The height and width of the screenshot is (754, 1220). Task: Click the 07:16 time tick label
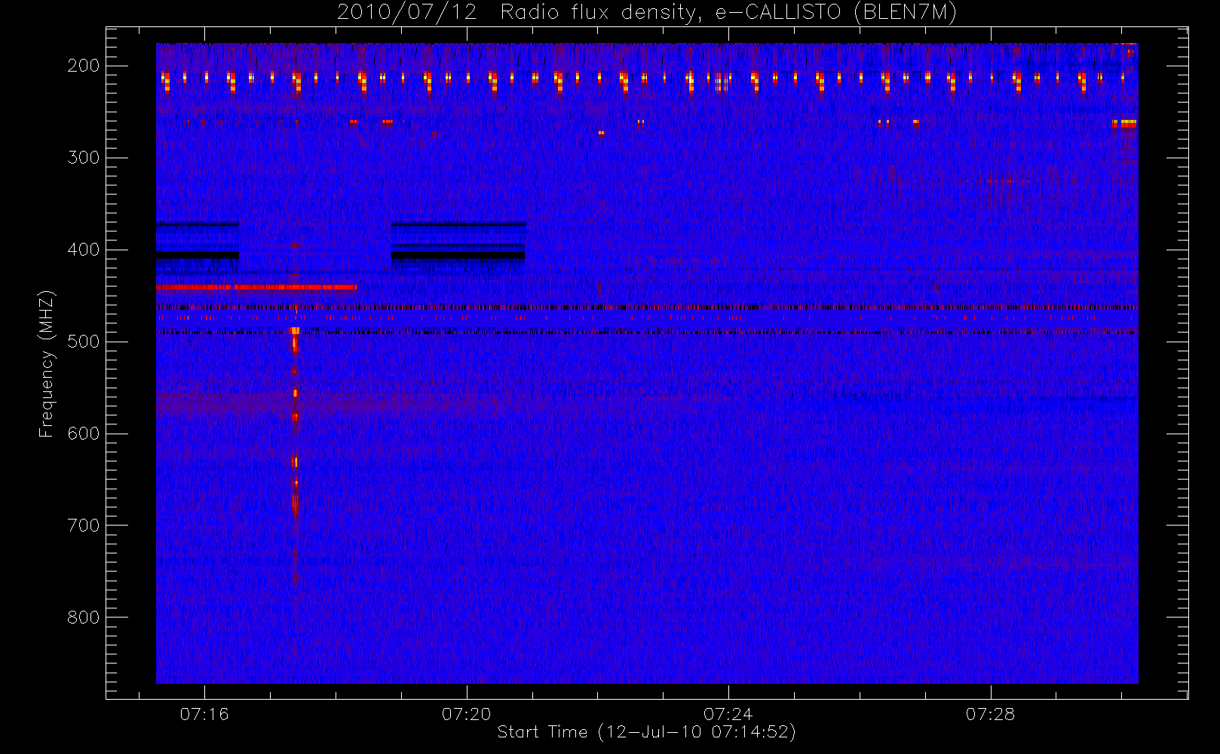[204, 714]
